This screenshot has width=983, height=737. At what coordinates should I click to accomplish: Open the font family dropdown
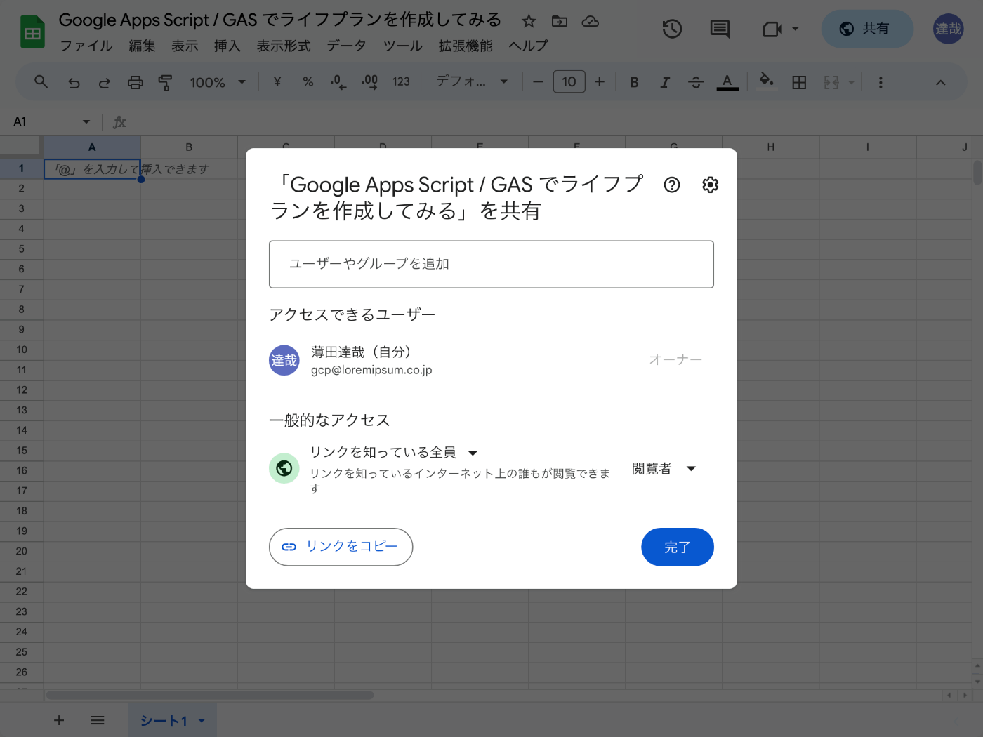(471, 82)
